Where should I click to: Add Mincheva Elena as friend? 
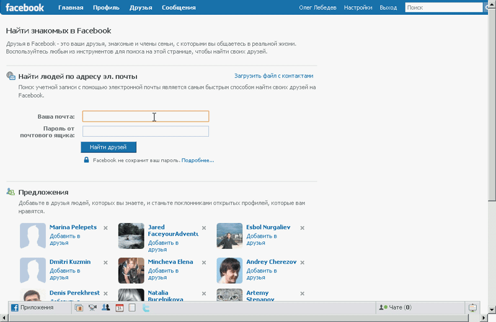pyautogui.click(x=163, y=274)
